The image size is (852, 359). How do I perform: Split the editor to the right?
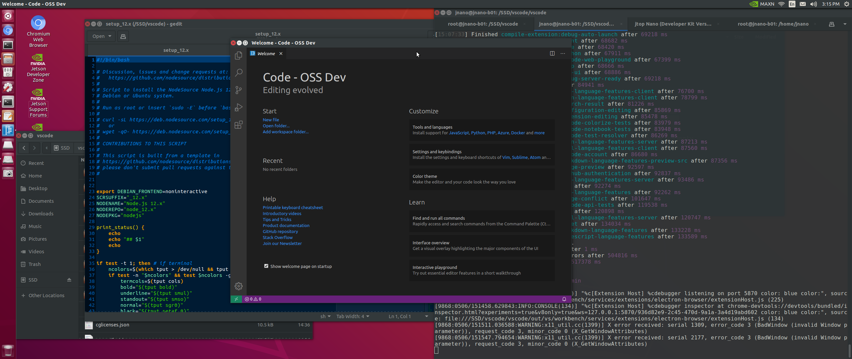coord(552,54)
